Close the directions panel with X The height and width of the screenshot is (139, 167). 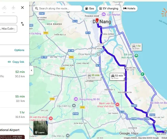click(x=22, y=8)
